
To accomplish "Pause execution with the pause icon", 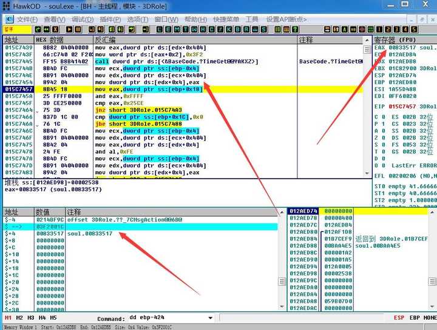I will [x=78, y=30].
